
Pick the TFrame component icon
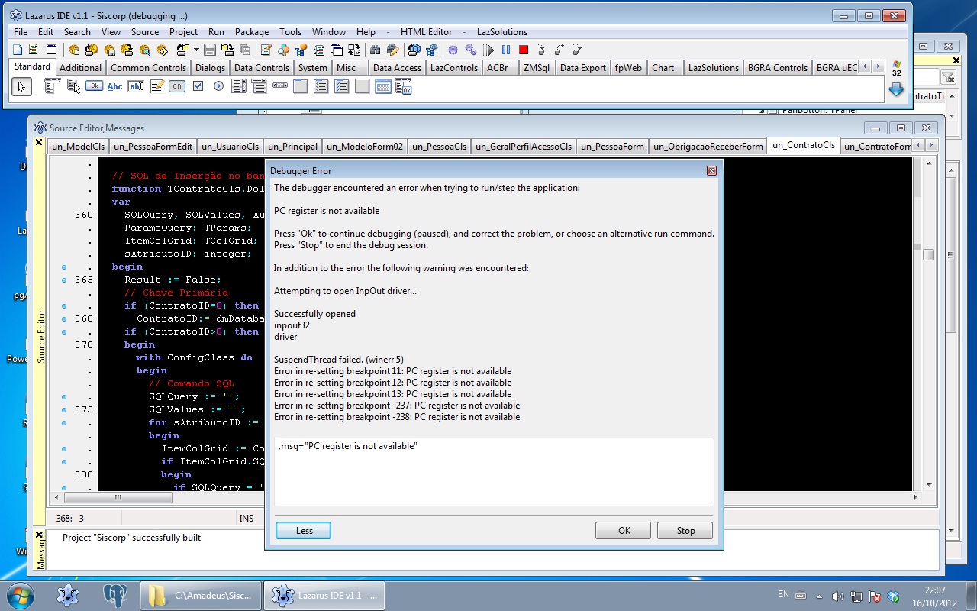(x=383, y=86)
